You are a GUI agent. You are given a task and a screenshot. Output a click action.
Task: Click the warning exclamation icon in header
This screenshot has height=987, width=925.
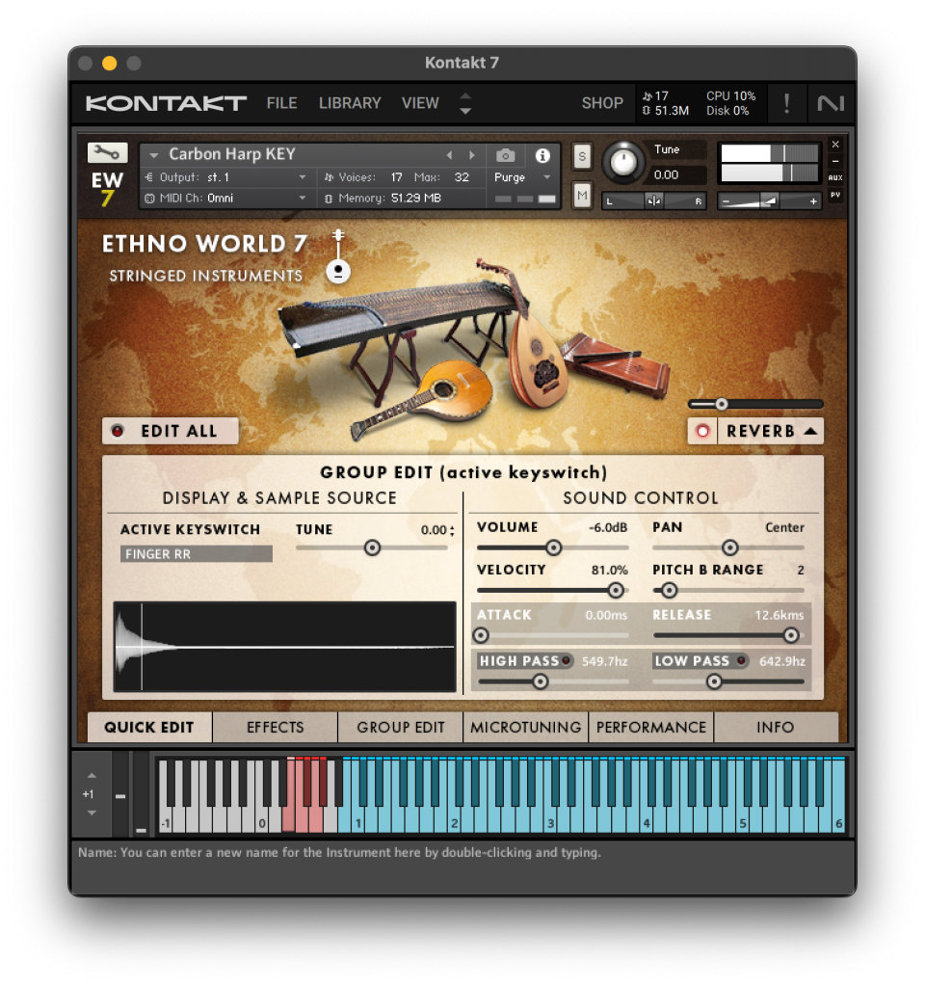coord(786,103)
